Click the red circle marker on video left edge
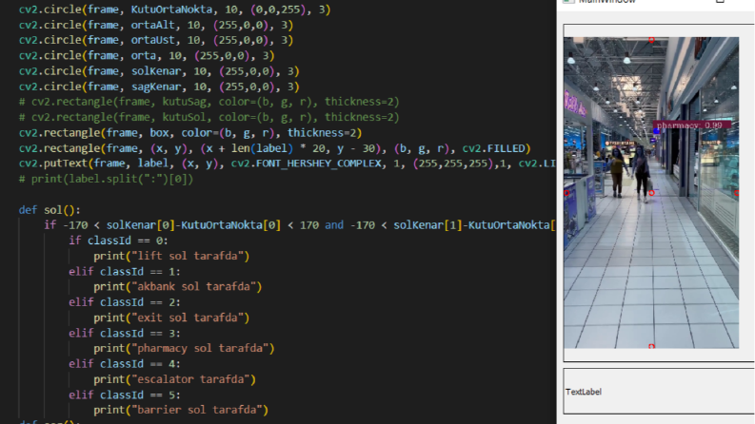 (x=566, y=193)
